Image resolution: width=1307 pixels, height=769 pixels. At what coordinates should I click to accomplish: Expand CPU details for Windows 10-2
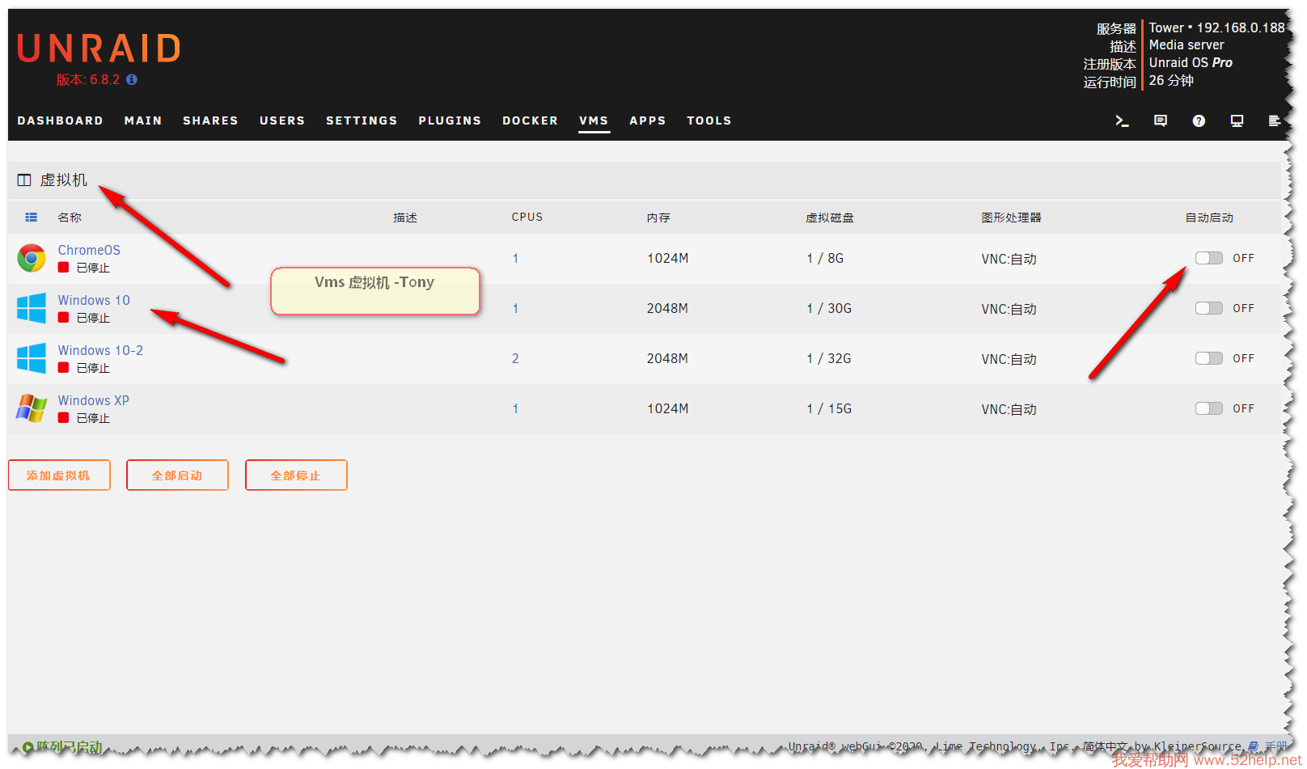click(x=515, y=358)
